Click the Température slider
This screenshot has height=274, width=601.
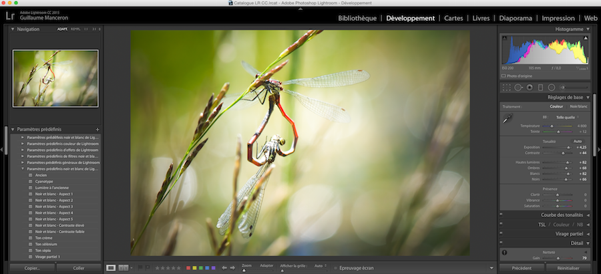pos(558,126)
